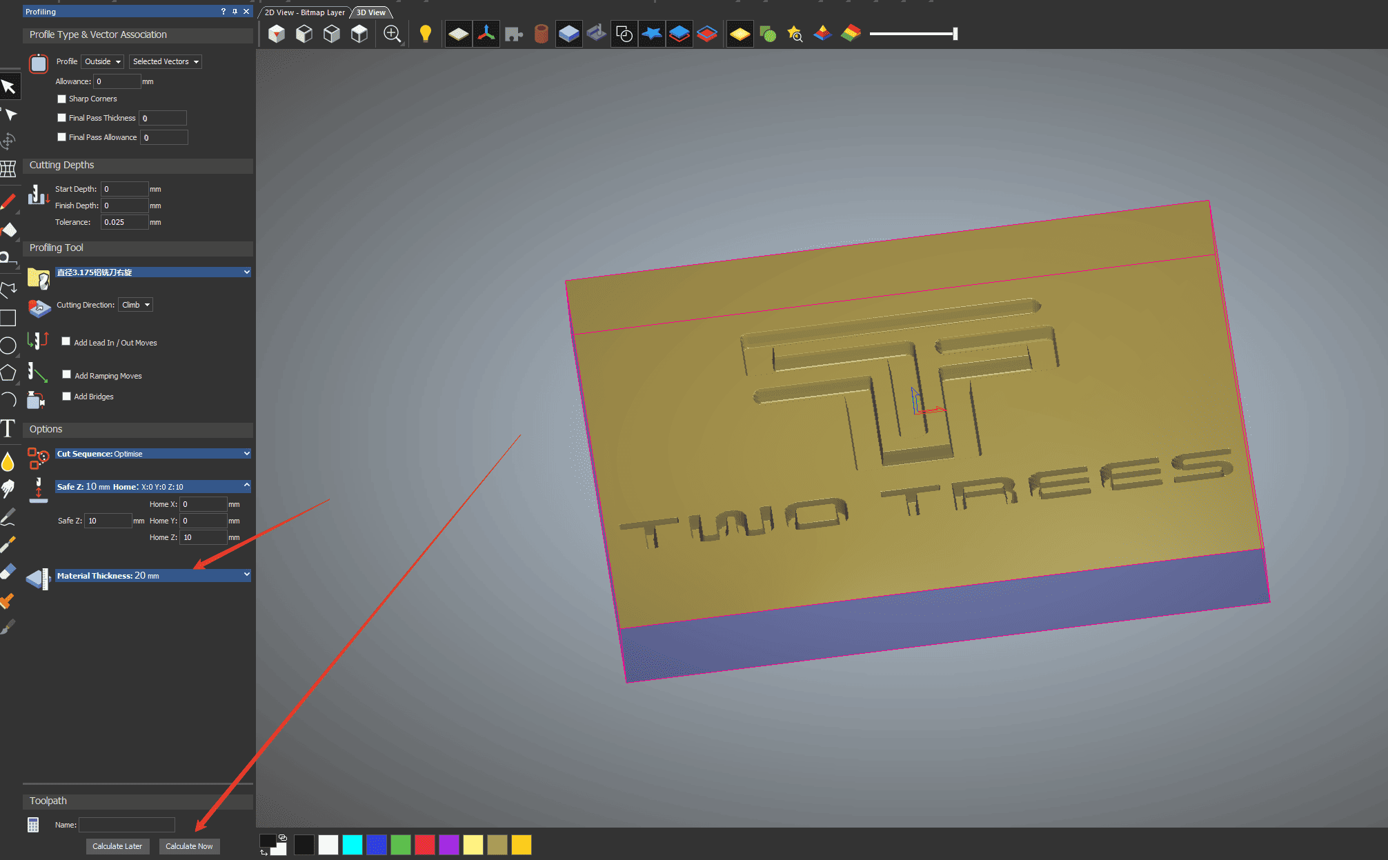
Task: Click the Tolerance input field
Action: tap(125, 222)
